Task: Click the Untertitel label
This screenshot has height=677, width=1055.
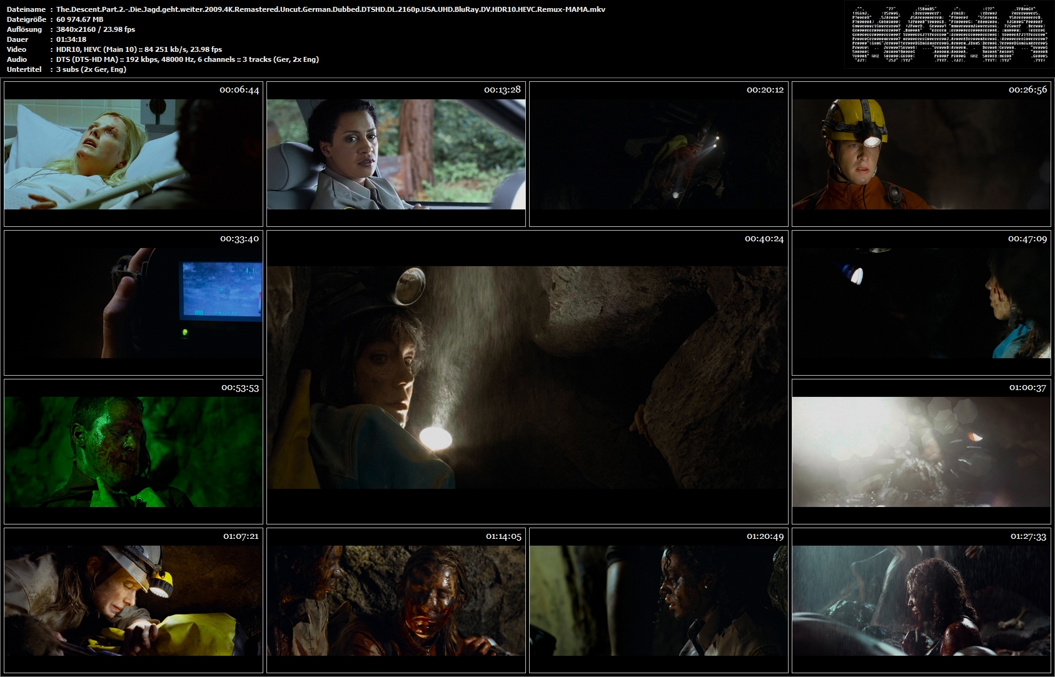Action: (x=24, y=69)
